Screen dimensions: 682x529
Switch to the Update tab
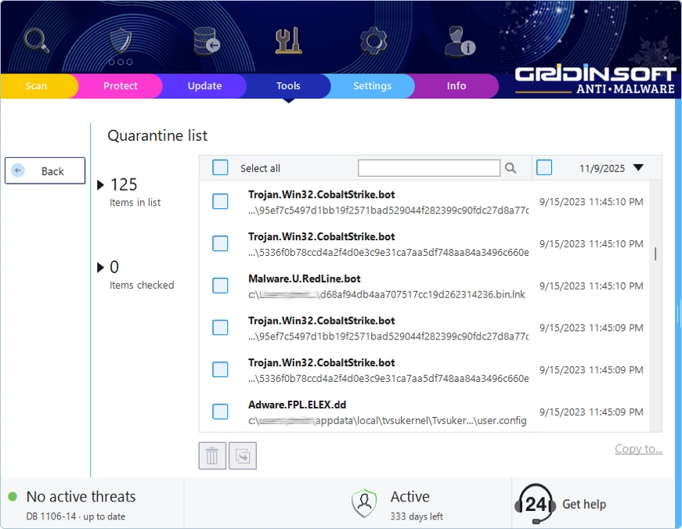(204, 86)
